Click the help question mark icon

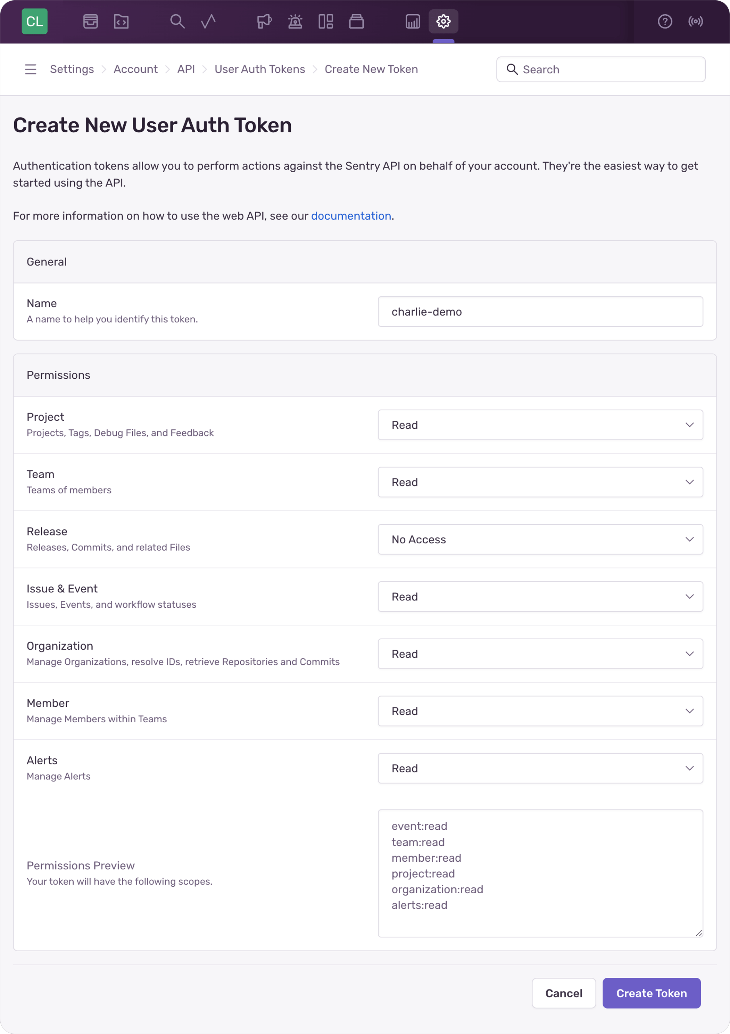pyautogui.click(x=665, y=21)
